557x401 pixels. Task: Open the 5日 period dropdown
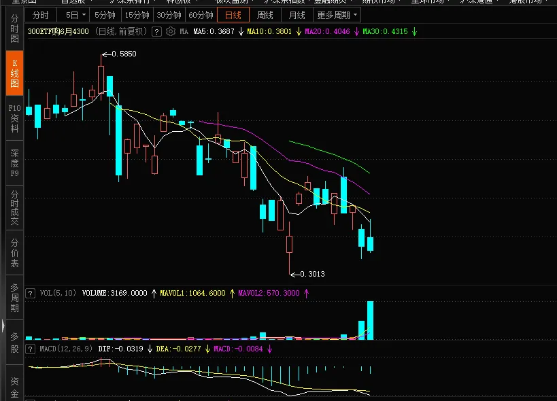(x=75, y=15)
